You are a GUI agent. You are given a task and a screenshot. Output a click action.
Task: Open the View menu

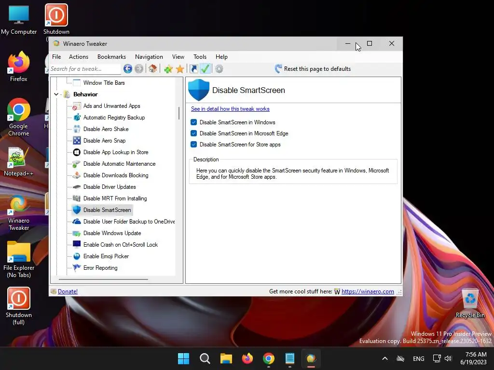click(x=178, y=57)
